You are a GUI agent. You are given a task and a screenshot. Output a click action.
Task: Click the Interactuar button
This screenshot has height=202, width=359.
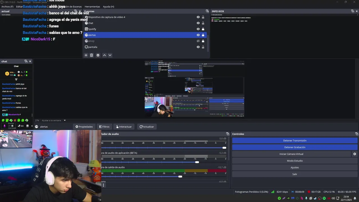click(x=124, y=127)
